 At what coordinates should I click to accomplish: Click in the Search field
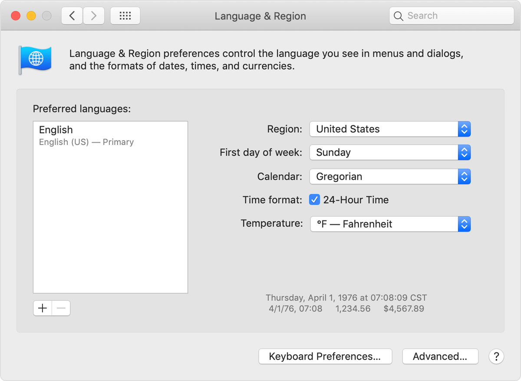point(452,16)
